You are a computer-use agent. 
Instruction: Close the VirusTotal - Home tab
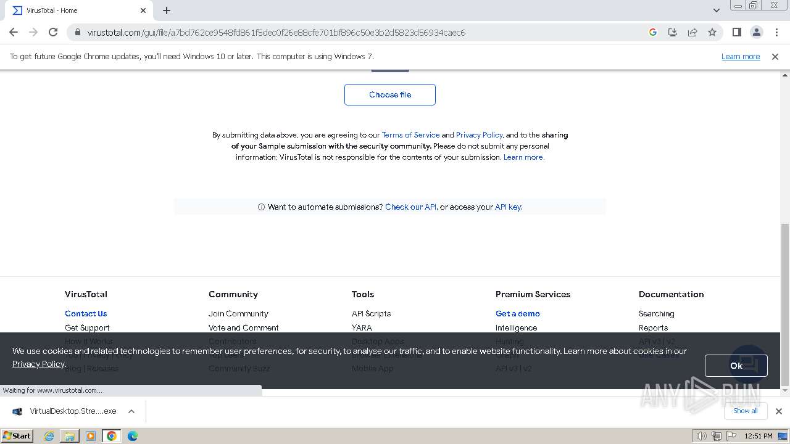click(x=143, y=10)
